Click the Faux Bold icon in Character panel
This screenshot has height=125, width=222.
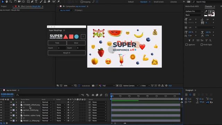click(x=189, y=41)
